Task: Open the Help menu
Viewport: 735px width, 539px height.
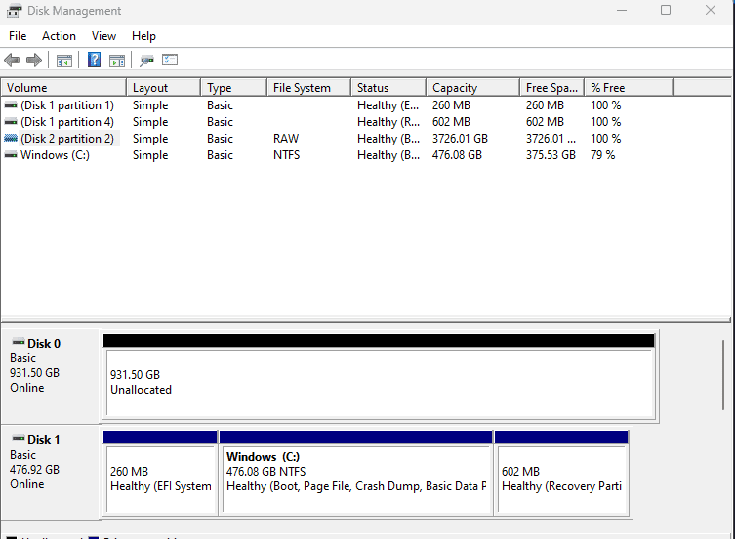Action: [x=143, y=36]
